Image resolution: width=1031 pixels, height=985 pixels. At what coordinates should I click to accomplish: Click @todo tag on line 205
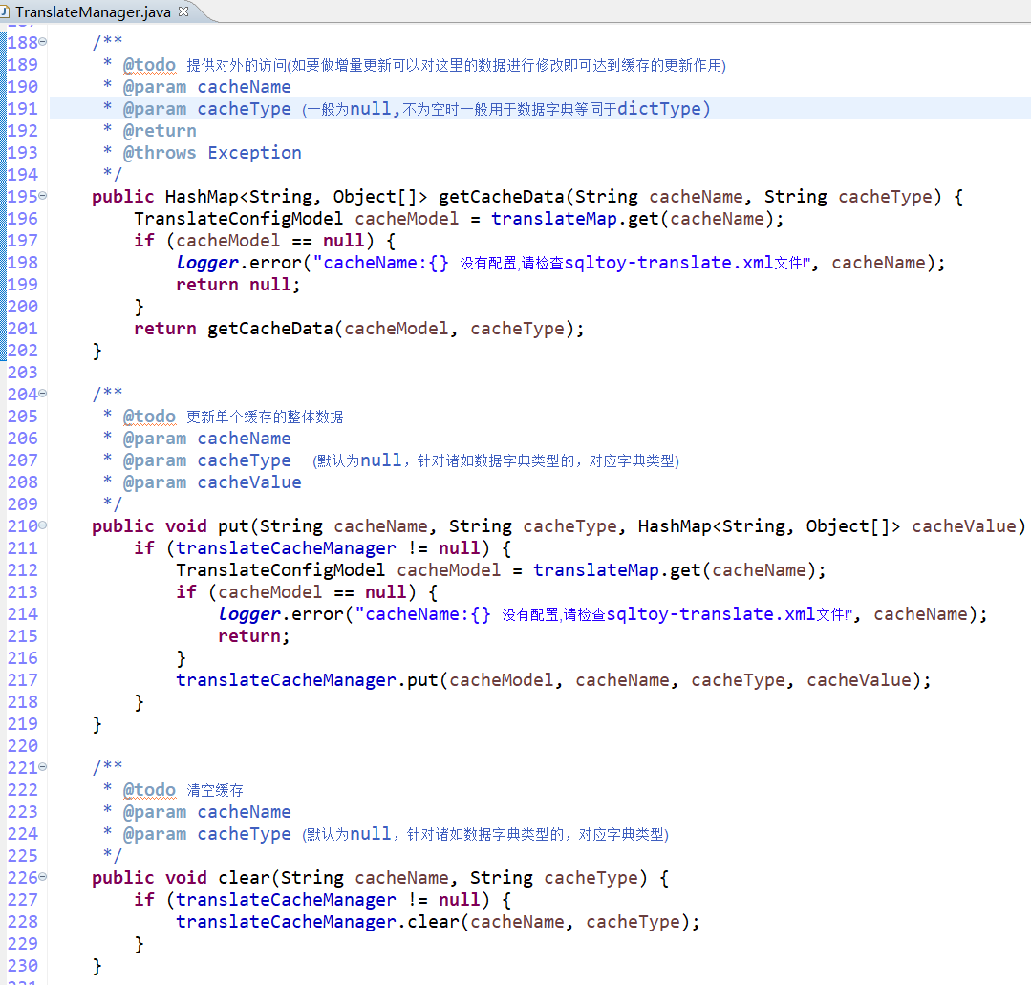click(x=149, y=417)
